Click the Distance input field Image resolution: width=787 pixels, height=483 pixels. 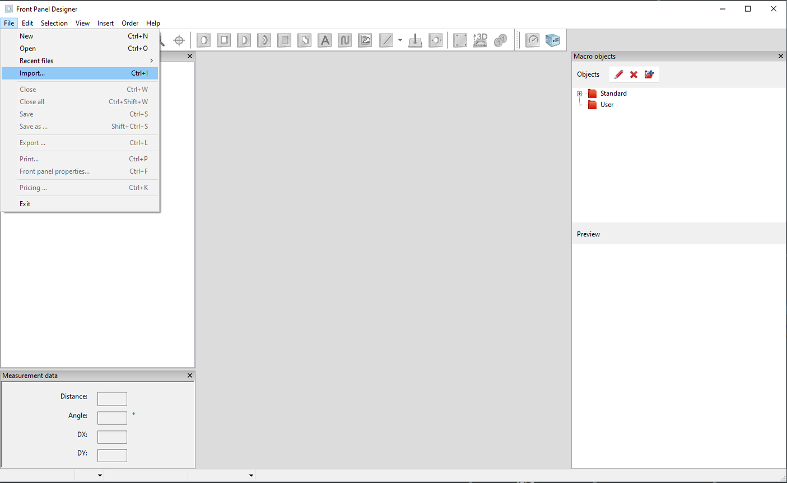112,398
